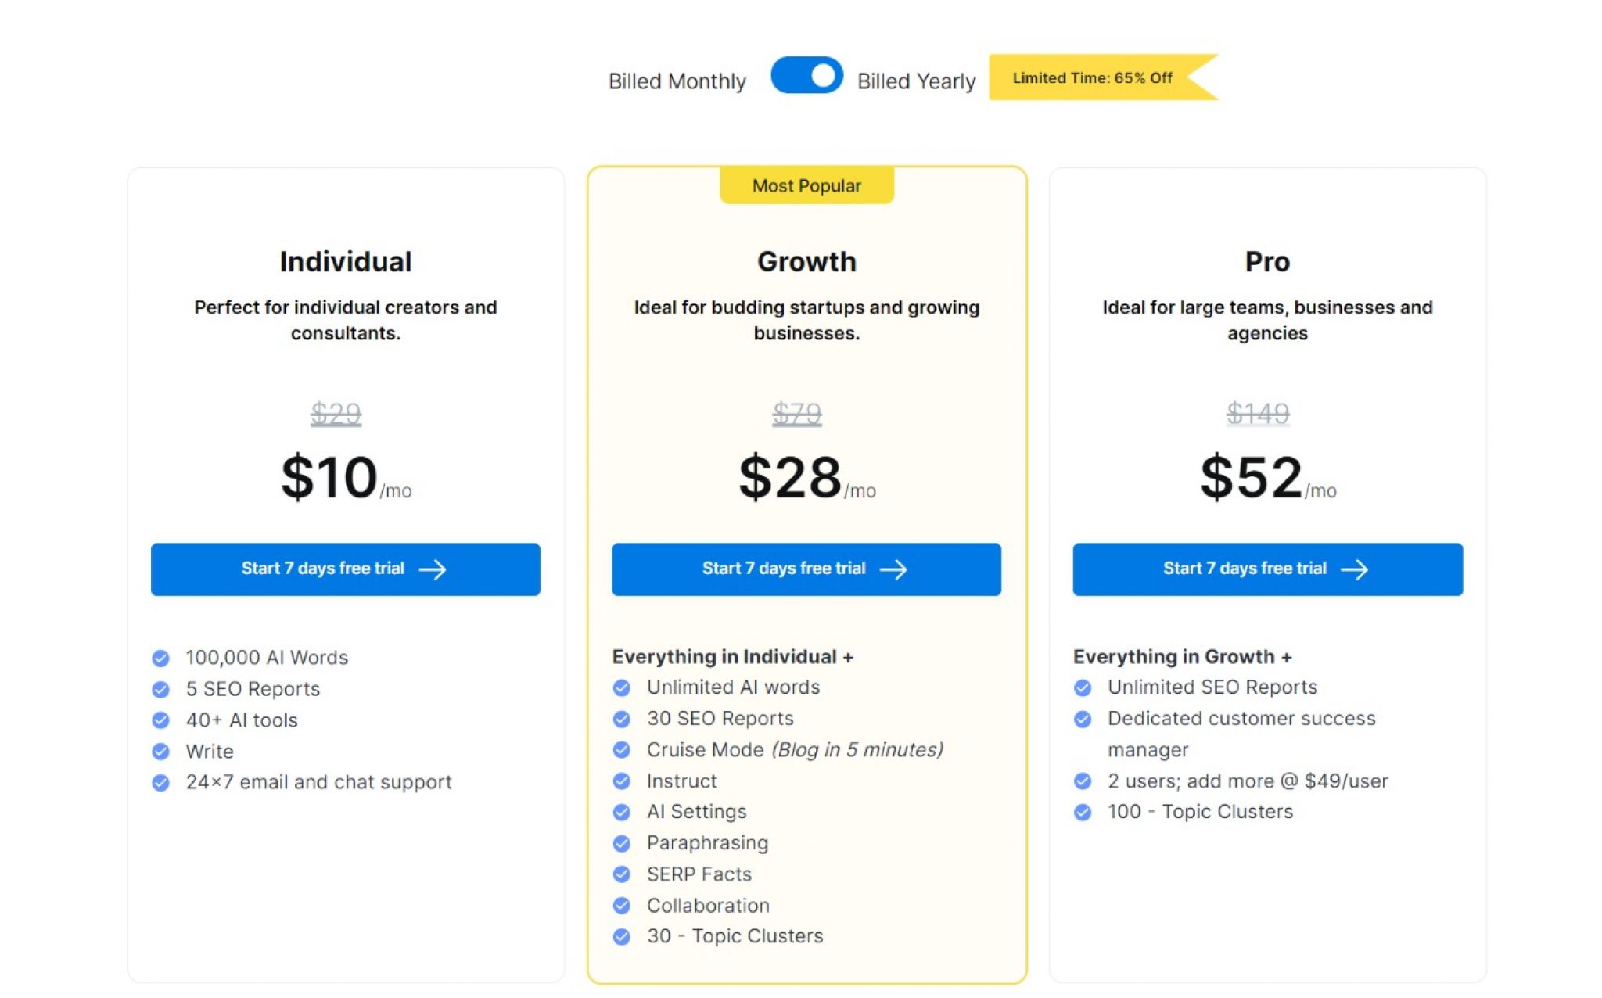Click checkmark icon beside Unlimited SEO Reports

[x=1083, y=688]
